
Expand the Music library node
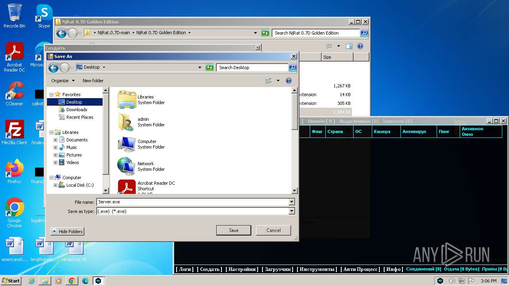pos(55,147)
